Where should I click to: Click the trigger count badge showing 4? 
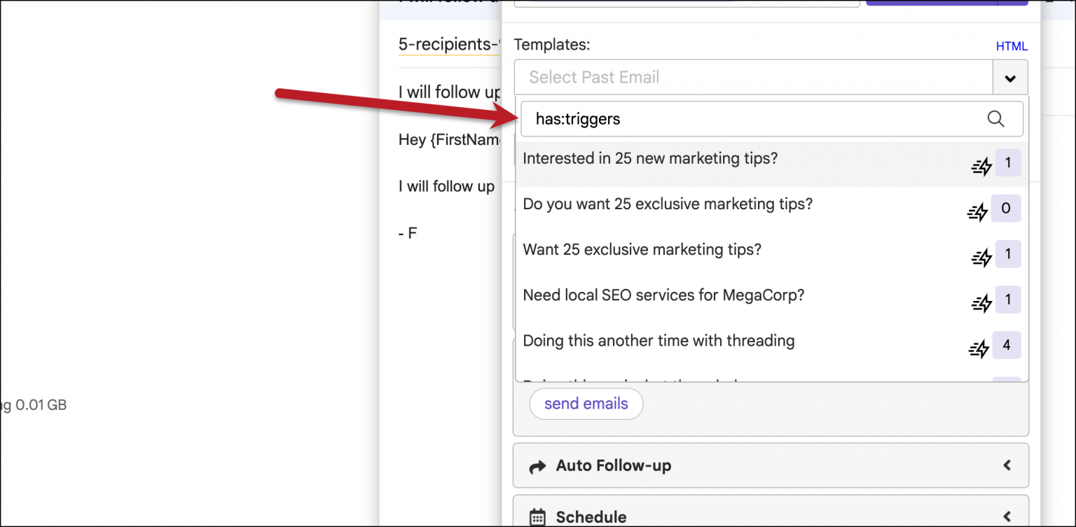(1007, 345)
